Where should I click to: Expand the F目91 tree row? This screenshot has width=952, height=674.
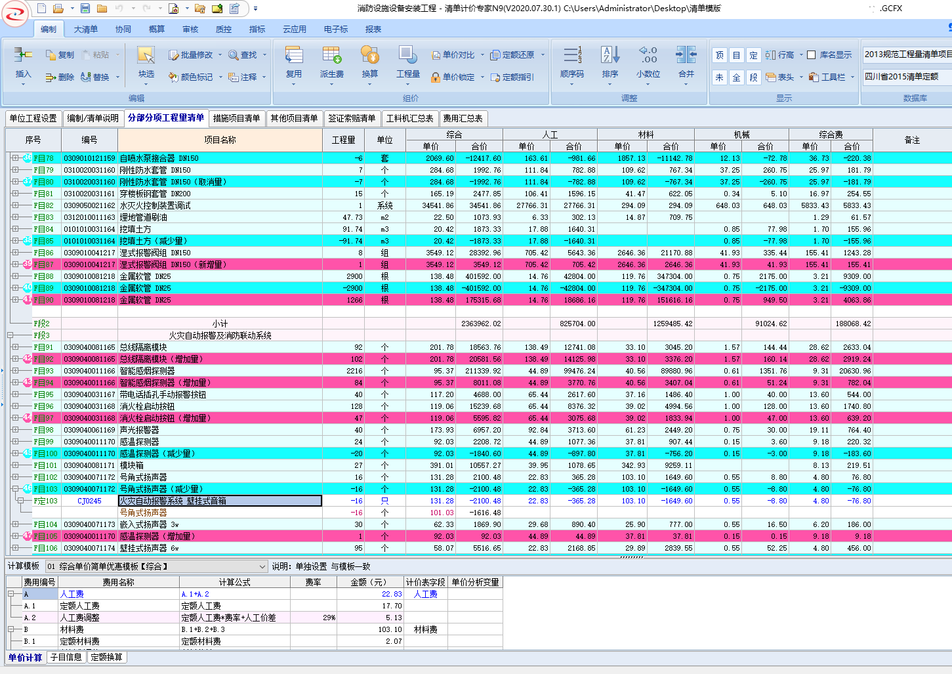coord(15,347)
